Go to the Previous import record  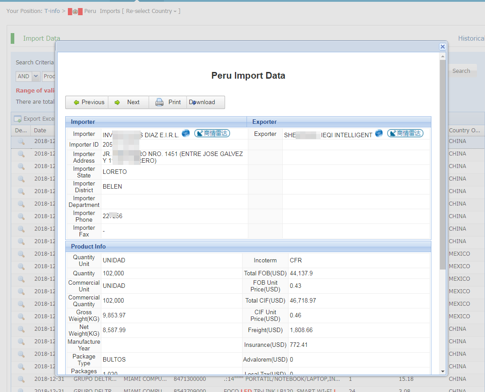pyautogui.click(x=88, y=102)
